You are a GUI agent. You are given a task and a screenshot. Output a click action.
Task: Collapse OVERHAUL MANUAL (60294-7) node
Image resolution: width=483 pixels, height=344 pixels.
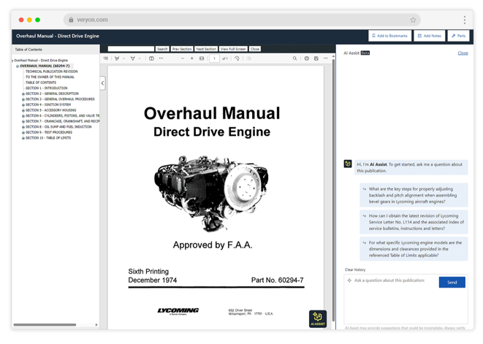18,66
